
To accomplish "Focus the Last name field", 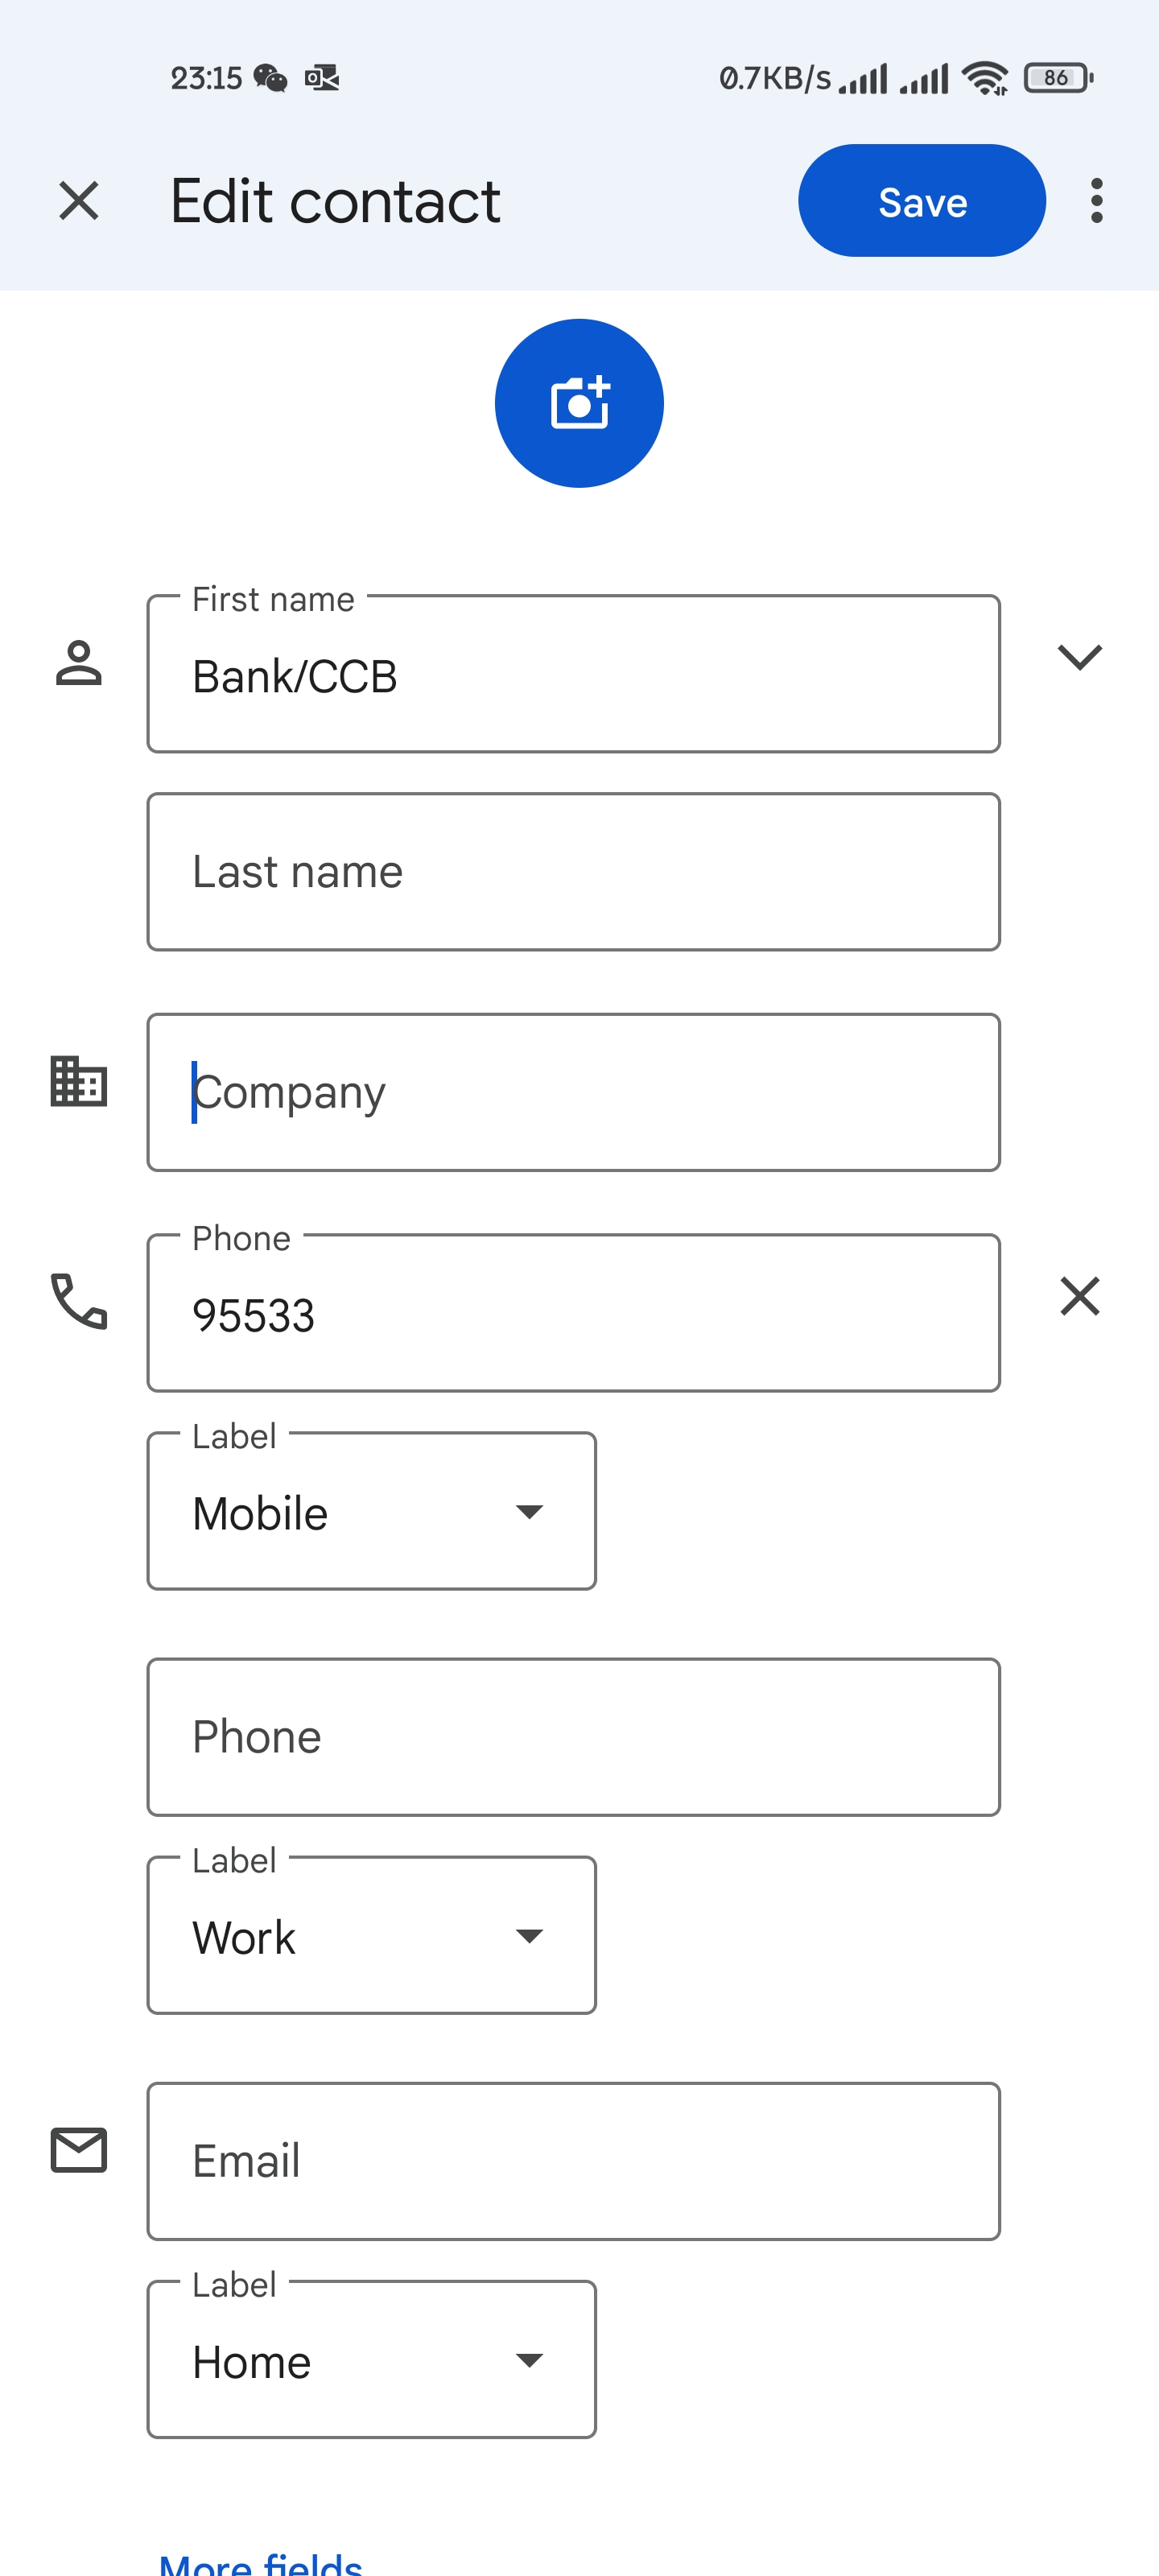I will pos(573,872).
